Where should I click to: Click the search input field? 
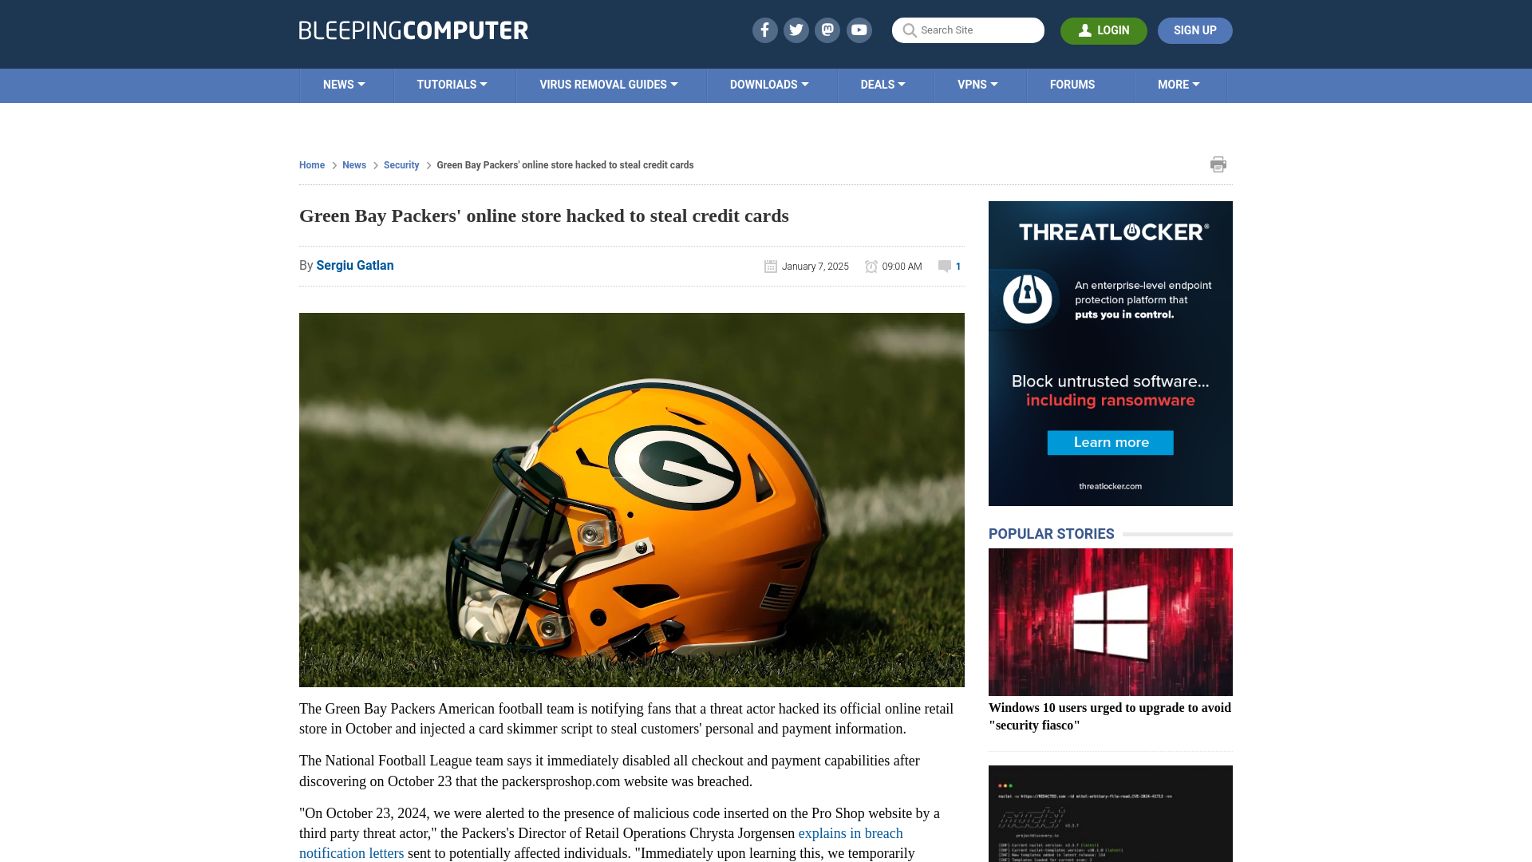coord(967,30)
